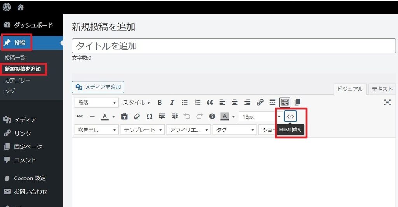Screen dimensions: 398x207
Task: Open the アフィリエ... dropdown
Action: click(189, 130)
